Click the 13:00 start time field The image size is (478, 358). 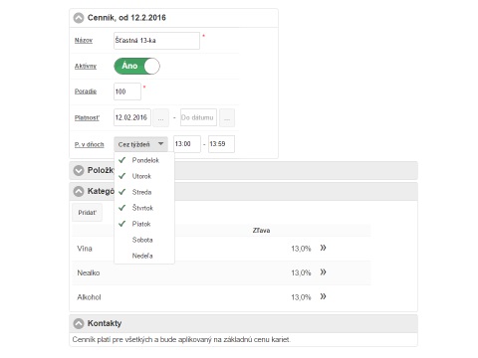(x=187, y=144)
